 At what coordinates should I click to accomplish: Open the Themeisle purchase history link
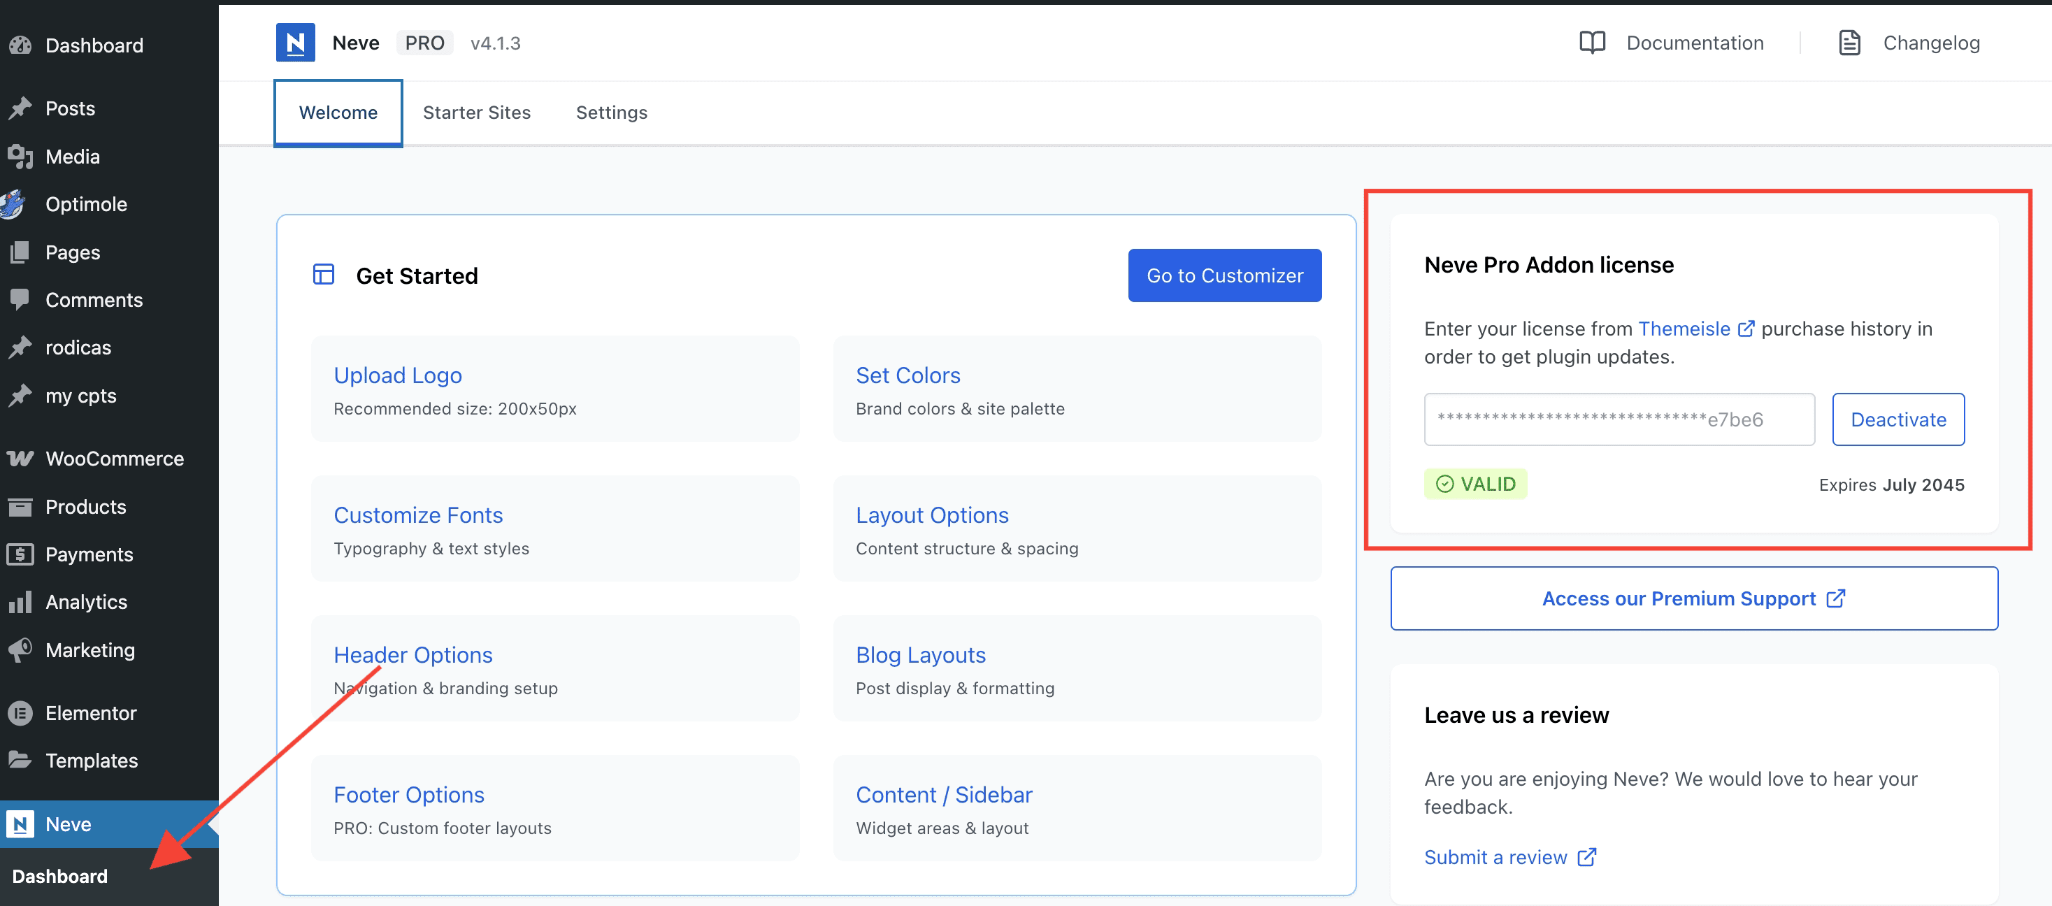[x=1684, y=329]
